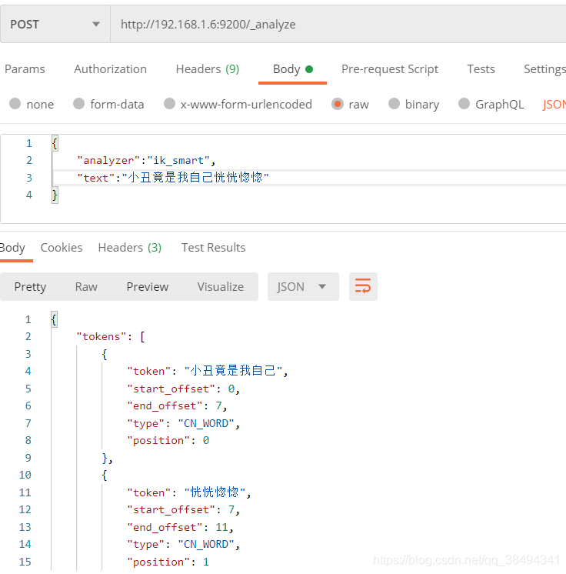Click the Visualize response button

pyautogui.click(x=221, y=287)
